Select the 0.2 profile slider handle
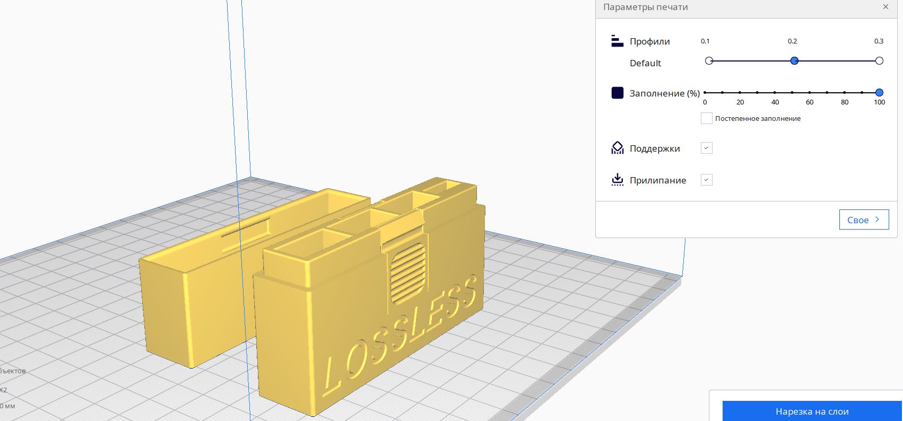The width and height of the screenshot is (903, 421). pos(794,61)
